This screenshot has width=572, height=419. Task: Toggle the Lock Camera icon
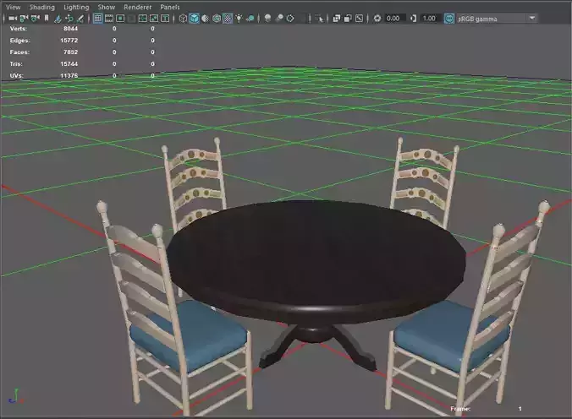(24, 19)
